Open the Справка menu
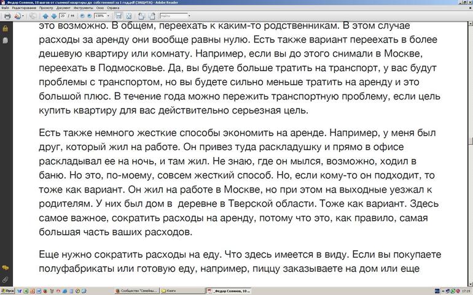 [x=113, y=8]
